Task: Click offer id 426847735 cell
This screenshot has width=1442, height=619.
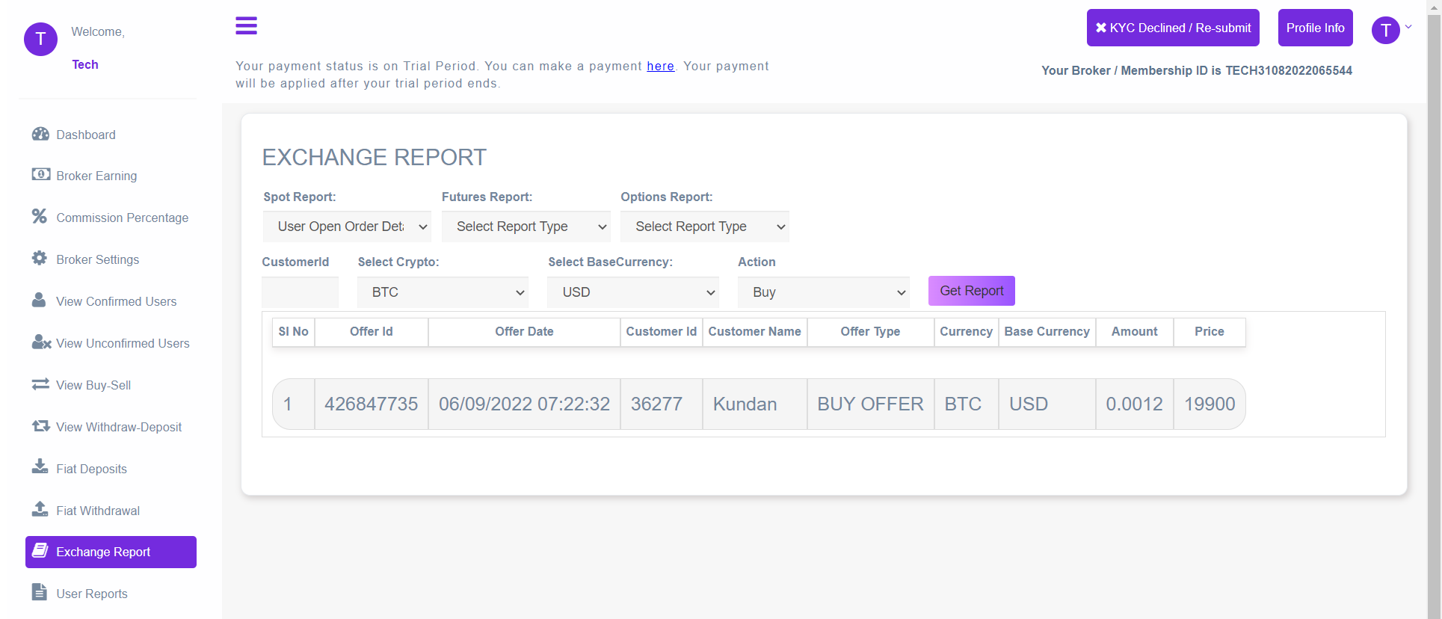Action: [371, 404]
